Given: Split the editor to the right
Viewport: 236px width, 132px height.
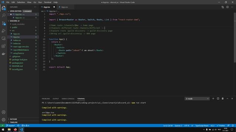Looking at the screenshot, I should [228, 7].
